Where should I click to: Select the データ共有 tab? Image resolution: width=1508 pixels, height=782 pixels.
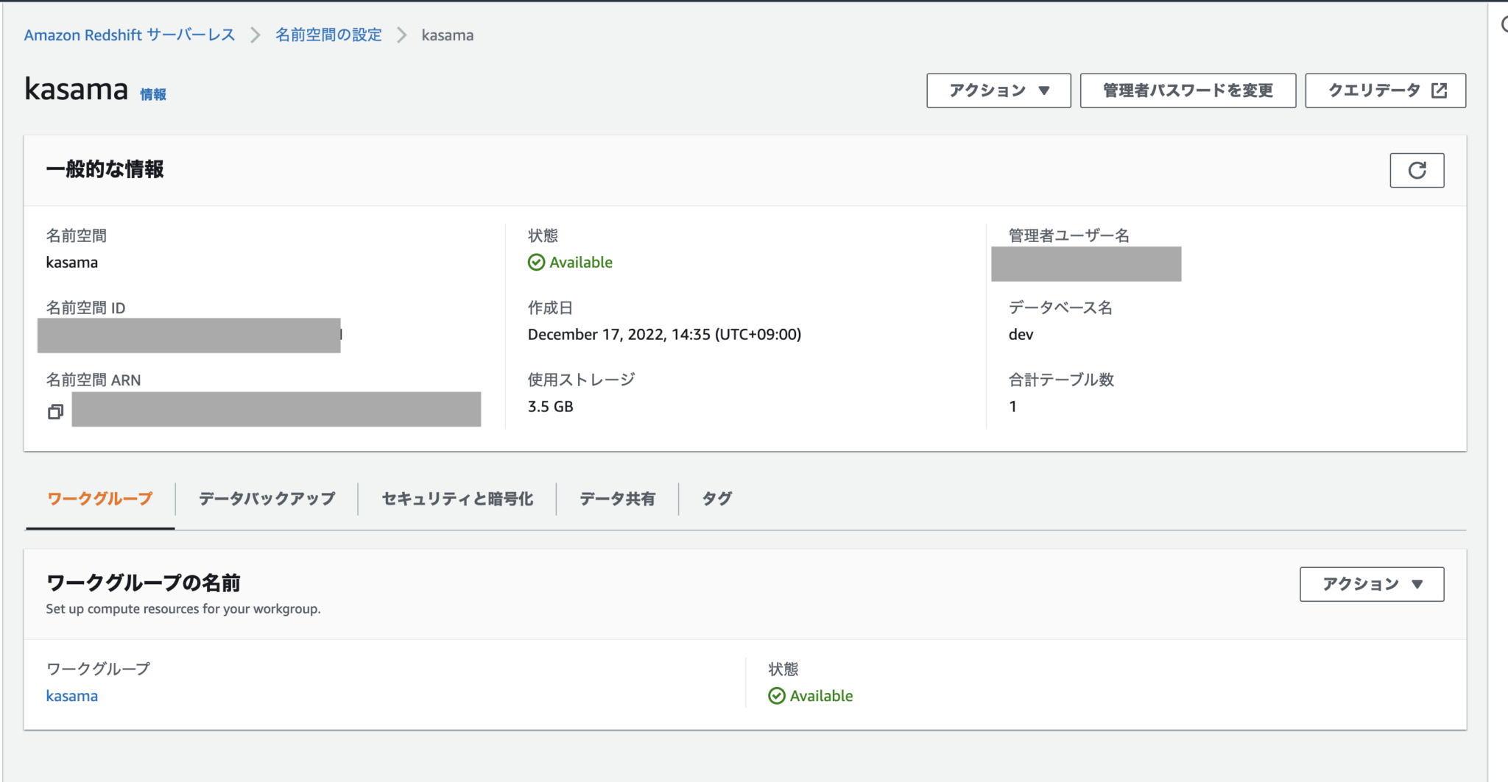point(617,498)
